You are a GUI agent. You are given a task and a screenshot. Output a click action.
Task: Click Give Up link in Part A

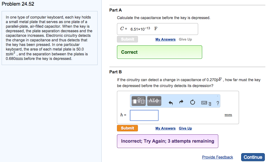[185, 39]
